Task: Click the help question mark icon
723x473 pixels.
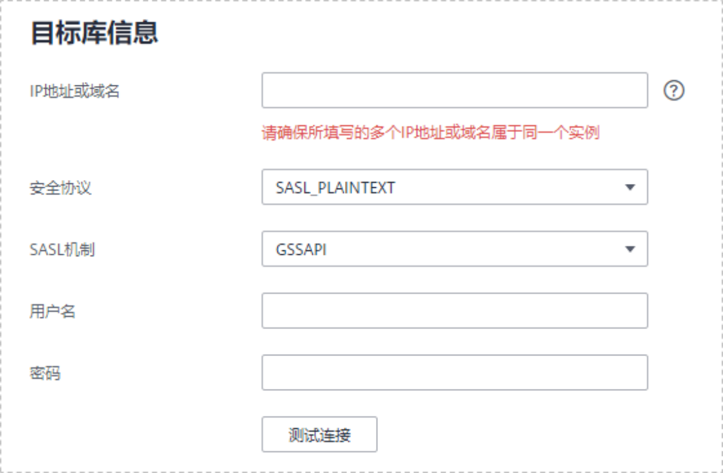Action: point(674,91)
